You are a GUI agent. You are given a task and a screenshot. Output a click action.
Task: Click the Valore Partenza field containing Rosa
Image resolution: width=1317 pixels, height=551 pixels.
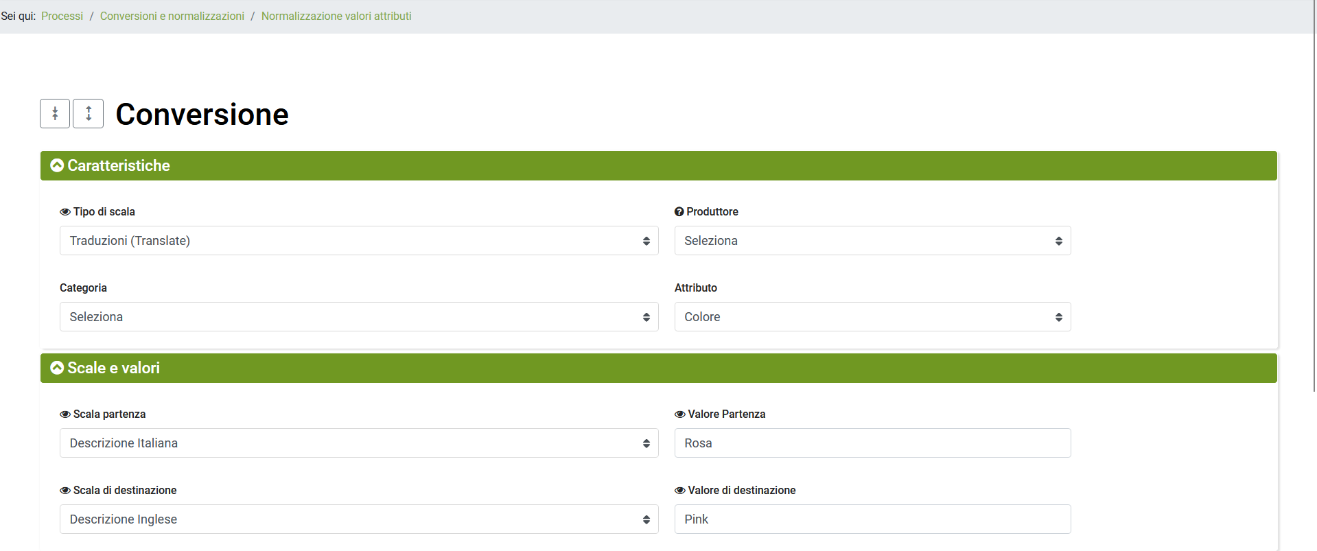pos(872,443)
